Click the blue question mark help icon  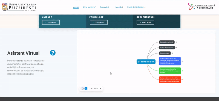pyautogui.click(x=53, y=53)
